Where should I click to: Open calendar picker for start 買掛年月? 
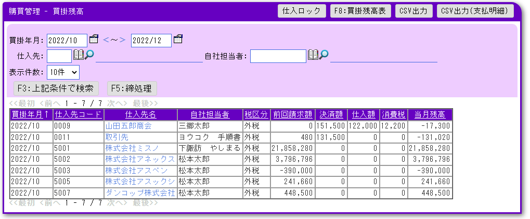(94, 39)
